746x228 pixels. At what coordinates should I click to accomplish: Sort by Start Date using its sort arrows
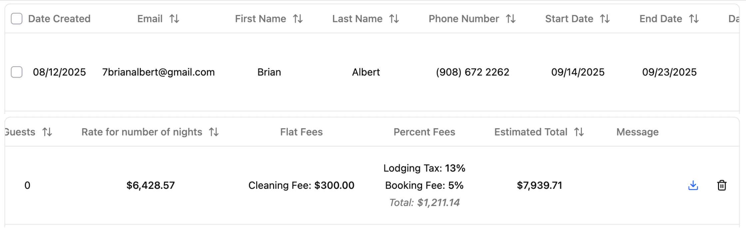[605, 19]
